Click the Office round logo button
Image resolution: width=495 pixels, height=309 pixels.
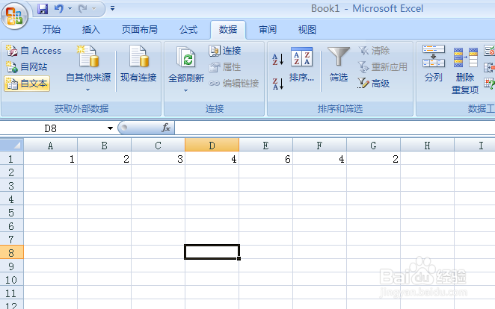pos(14,16)
